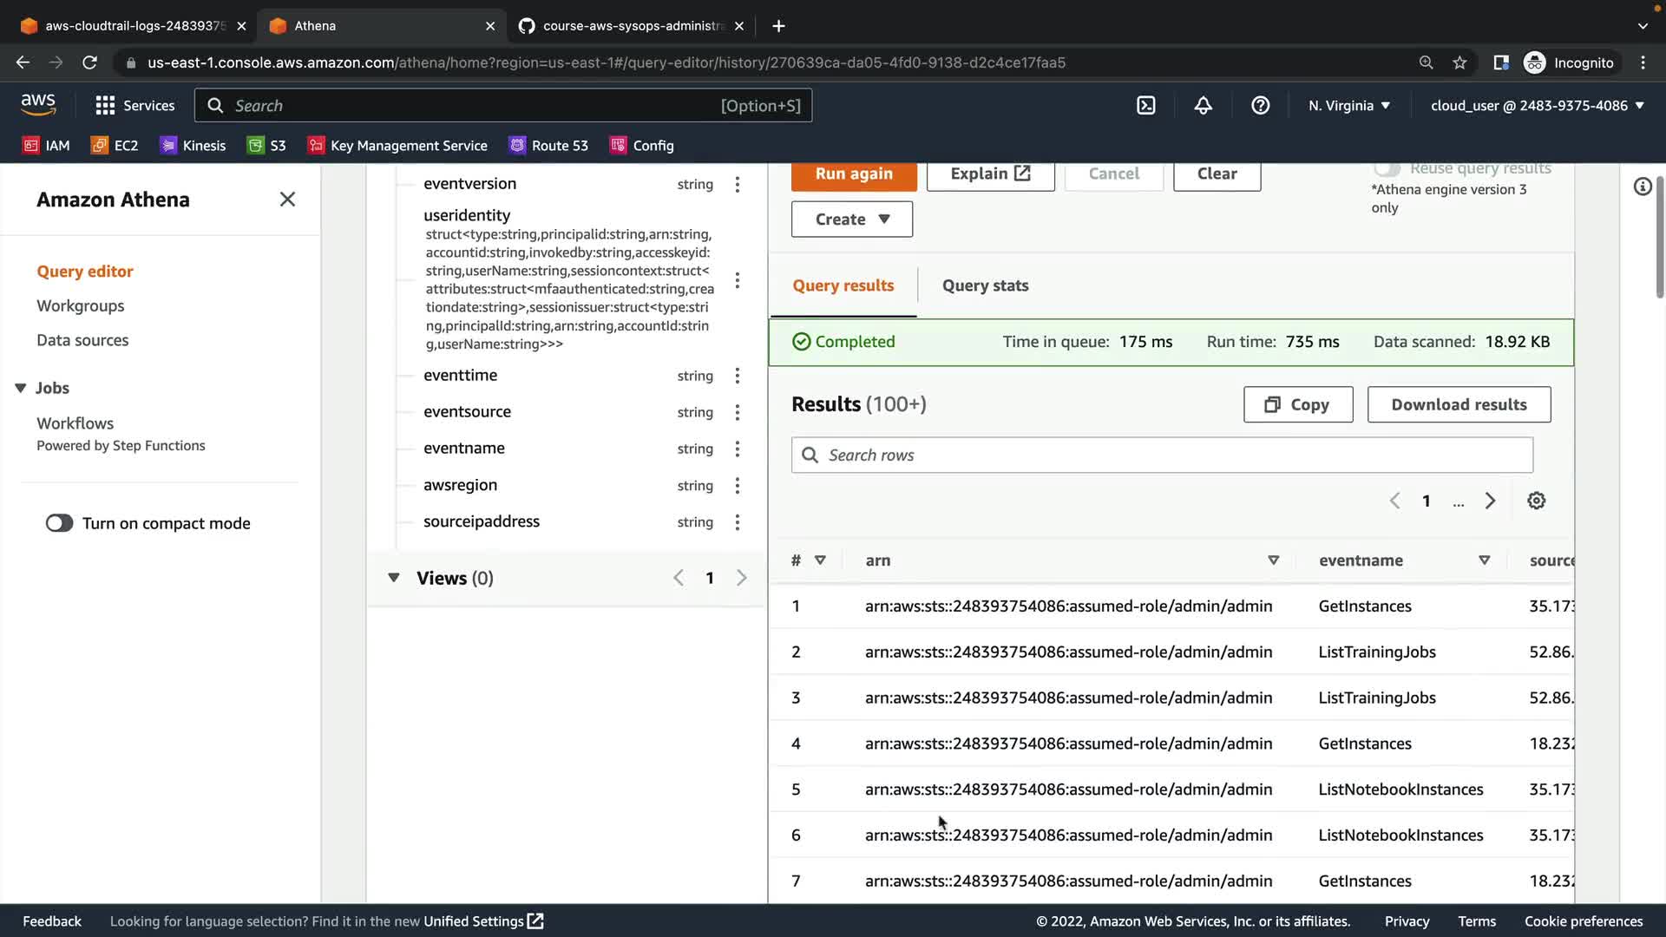Click the info panel icon at right

pyautogui.click(x=1642, y=187)
